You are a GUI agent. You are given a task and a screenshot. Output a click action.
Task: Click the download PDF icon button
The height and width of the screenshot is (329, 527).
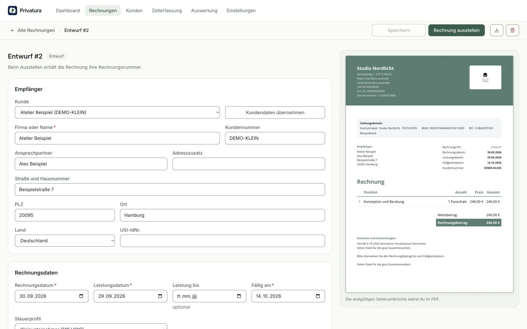[497, 30]
